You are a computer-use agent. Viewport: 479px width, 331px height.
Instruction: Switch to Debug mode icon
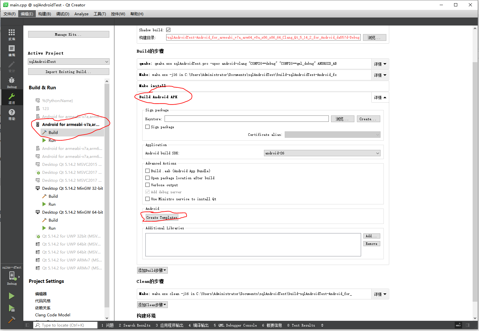(12, 82)
